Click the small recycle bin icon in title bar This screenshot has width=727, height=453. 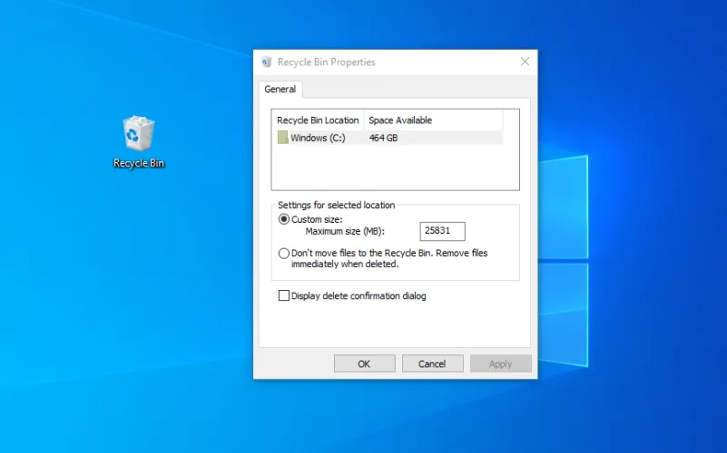[x=266, y=62]
